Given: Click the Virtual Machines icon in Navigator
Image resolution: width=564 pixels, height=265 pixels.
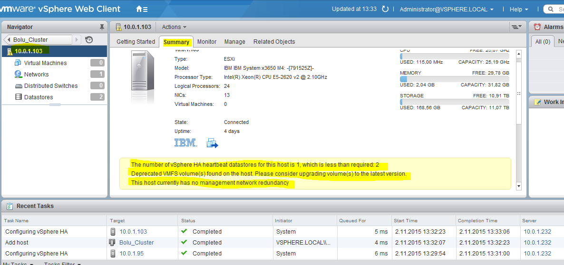Looking at the screenshot, I should (18, 63).
